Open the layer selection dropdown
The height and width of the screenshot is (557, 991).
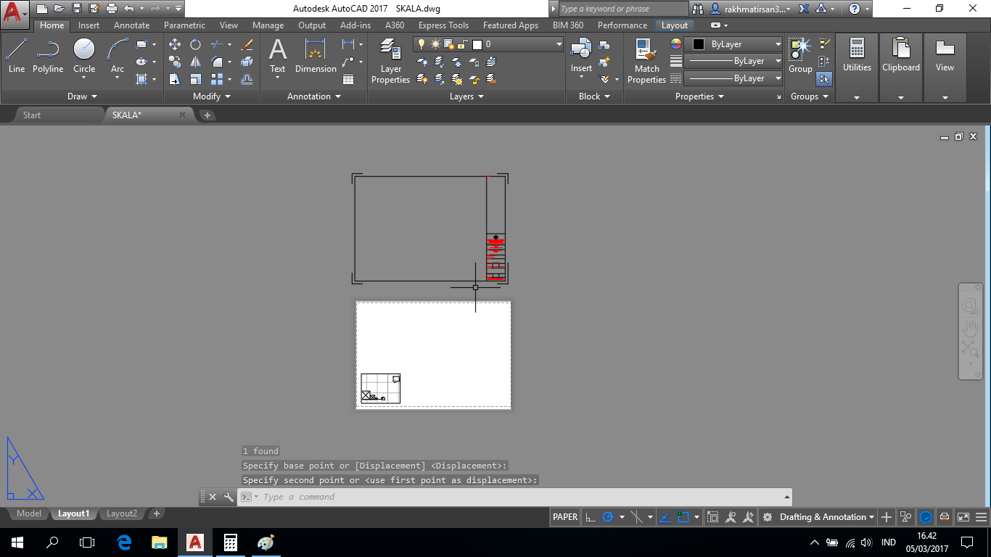tap(557, 44)
